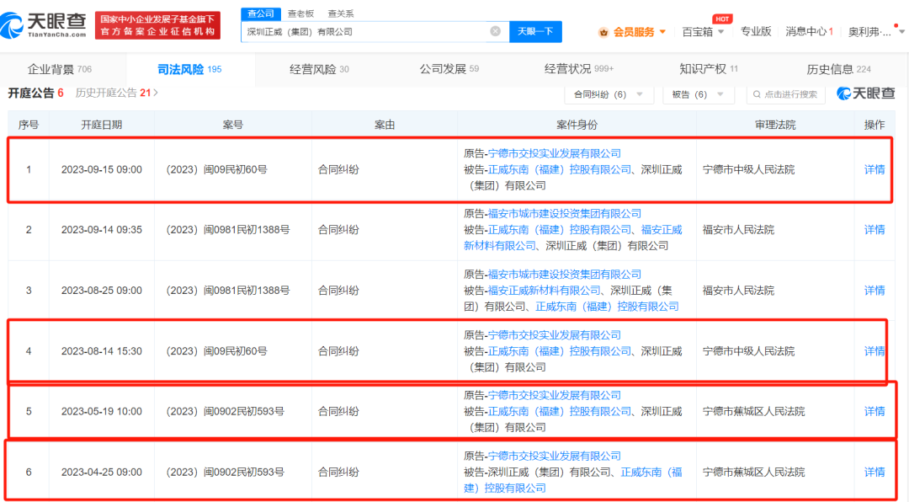Image resolution: width=909 pixels, height=502 pixels.
Task: Select date cell 2023-08-25 09:00
Action: (102, 291)
